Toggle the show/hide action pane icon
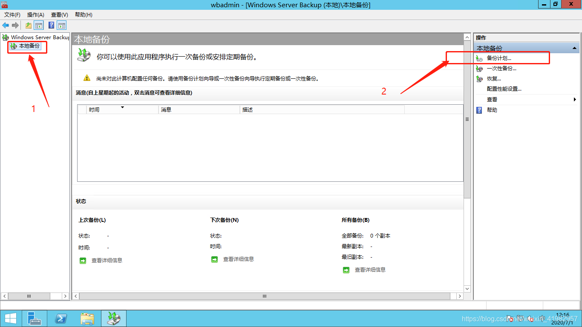582x327 pixels. (x=61, y=26)
